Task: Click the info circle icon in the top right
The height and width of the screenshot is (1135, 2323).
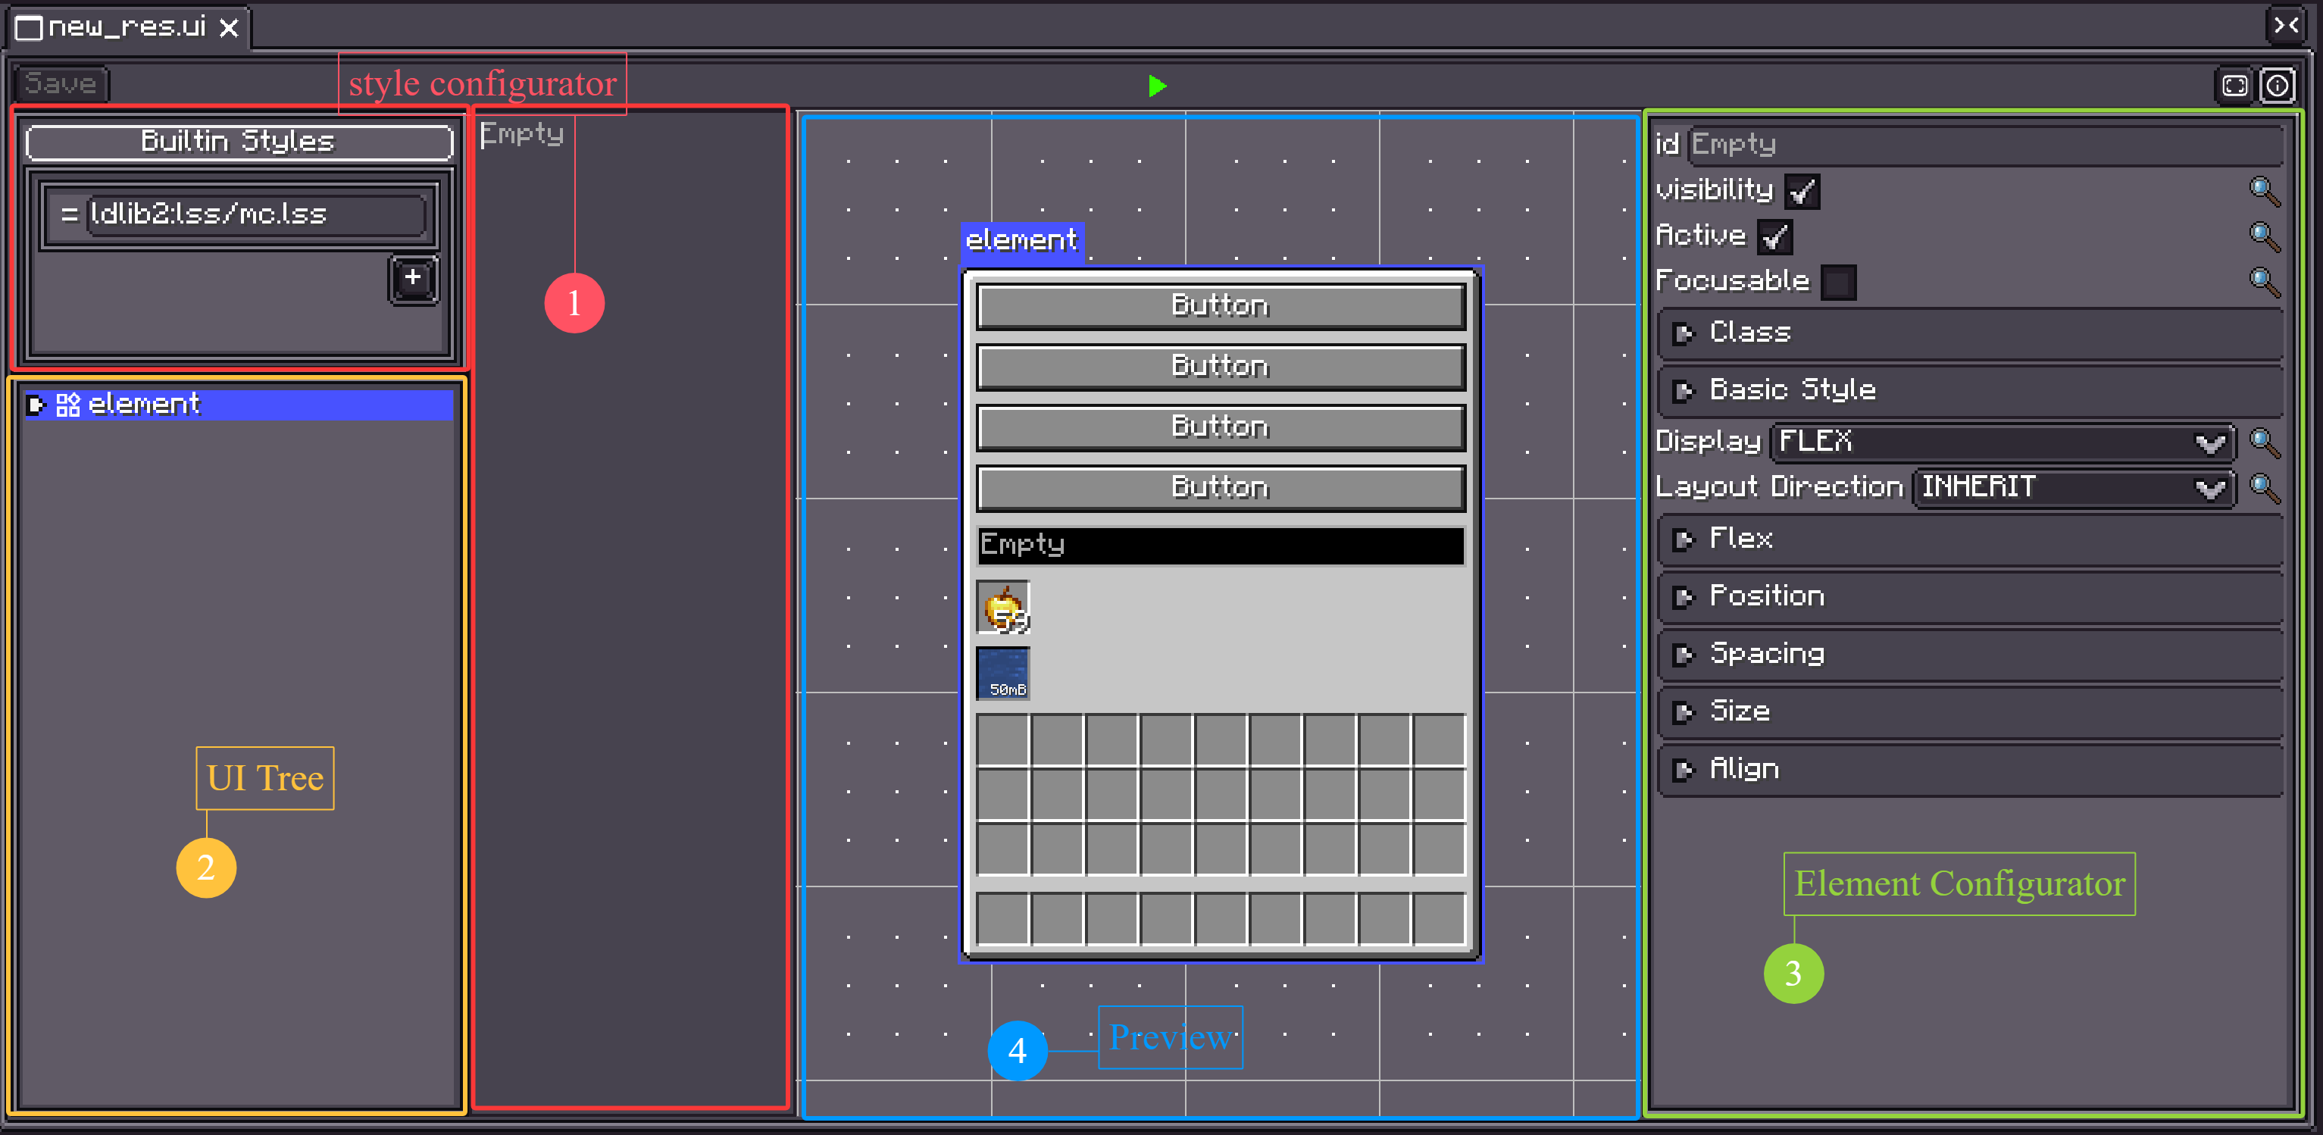Action: click(2278, 86)
